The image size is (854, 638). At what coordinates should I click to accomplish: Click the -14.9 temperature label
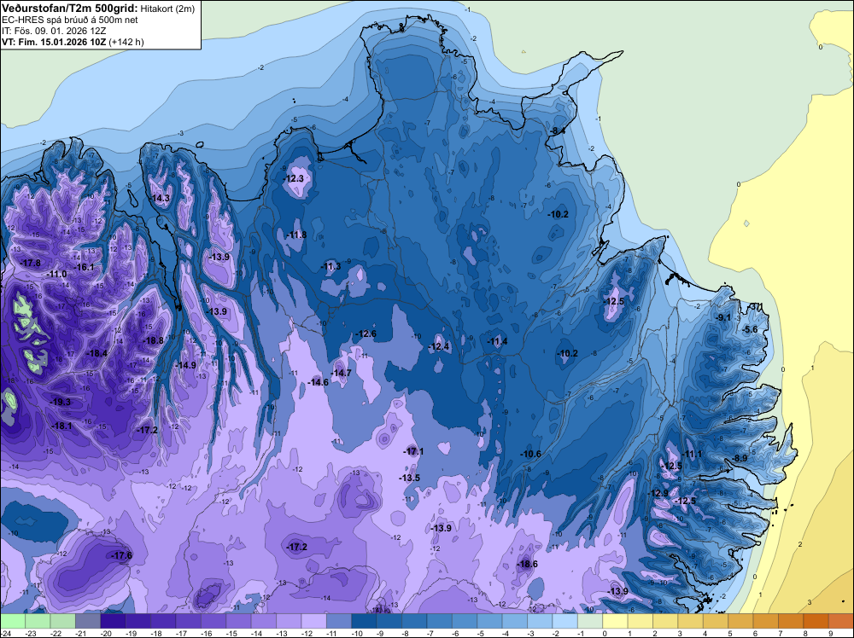point(185,365)
